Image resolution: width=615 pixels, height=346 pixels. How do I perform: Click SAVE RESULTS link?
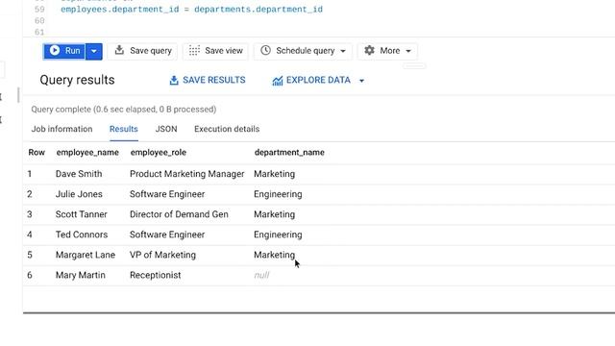pyautogui.click(x=208, y=80)
